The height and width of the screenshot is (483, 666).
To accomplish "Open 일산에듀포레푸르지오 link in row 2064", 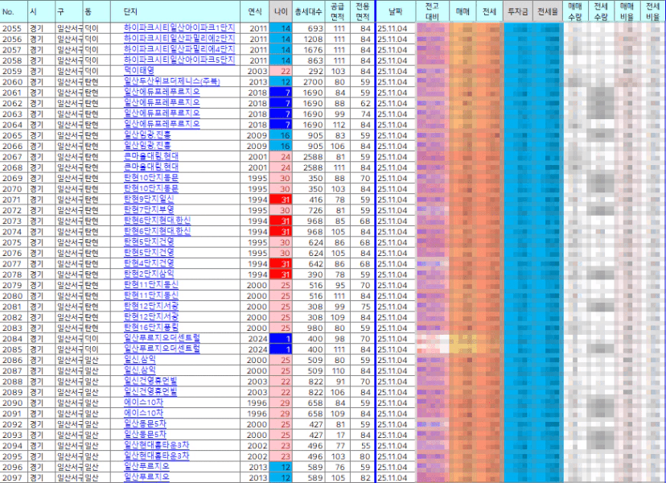I will (162, 124).
